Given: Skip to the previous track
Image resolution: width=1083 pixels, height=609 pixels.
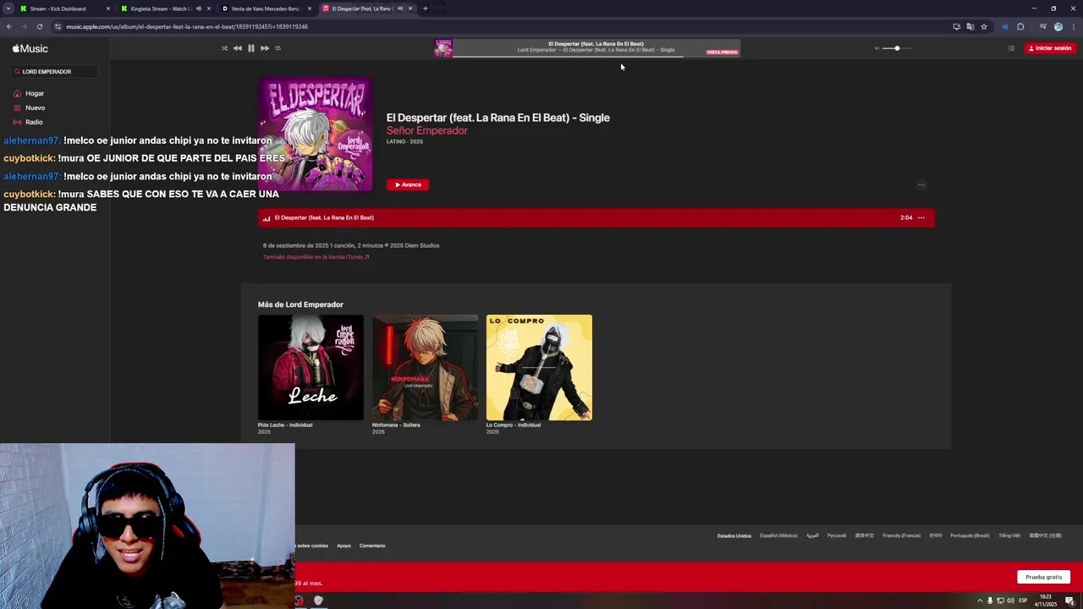Looking at the screenshot, I should 237,48.
